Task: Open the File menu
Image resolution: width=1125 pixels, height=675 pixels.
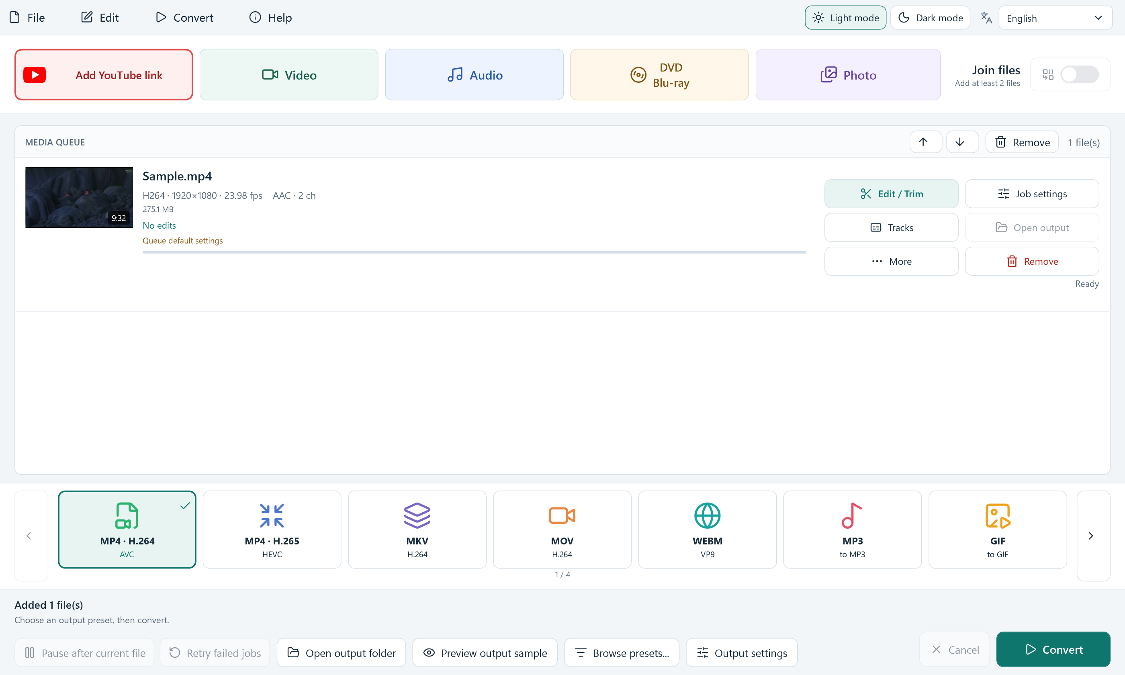Action: point(27,18)
